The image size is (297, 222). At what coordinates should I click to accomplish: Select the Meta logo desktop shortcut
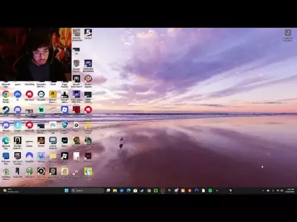tap(53, 126)
